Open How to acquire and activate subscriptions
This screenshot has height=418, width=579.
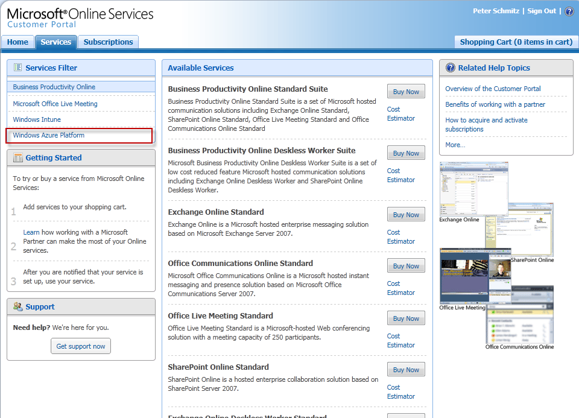point(486,124)
